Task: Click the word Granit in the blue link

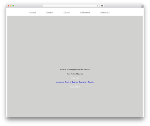Action: pyautogui.click(x=67, y=82)
